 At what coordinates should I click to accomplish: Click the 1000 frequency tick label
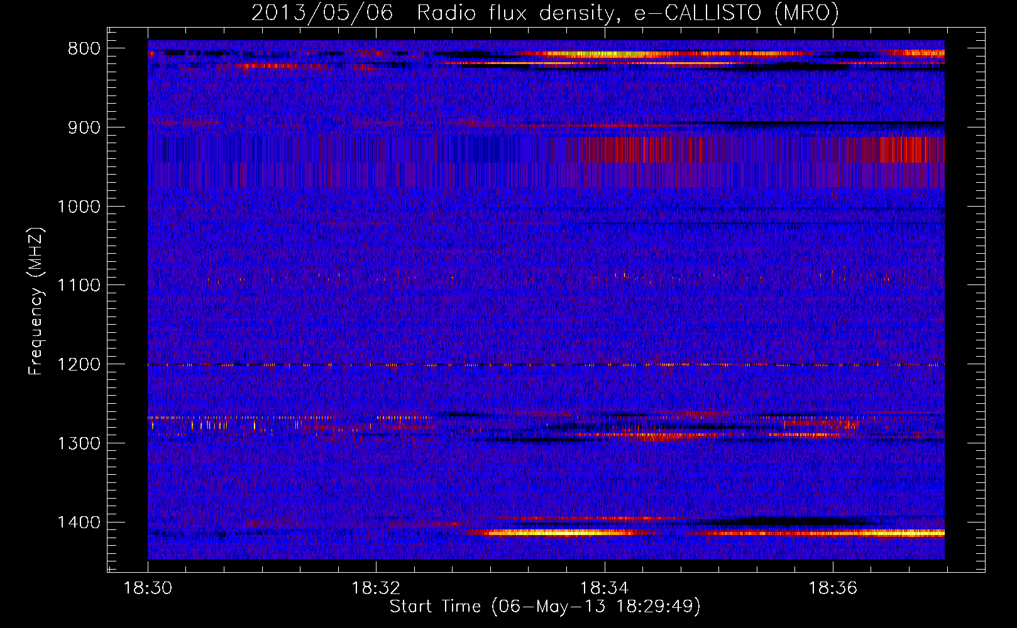pos(79,207)
